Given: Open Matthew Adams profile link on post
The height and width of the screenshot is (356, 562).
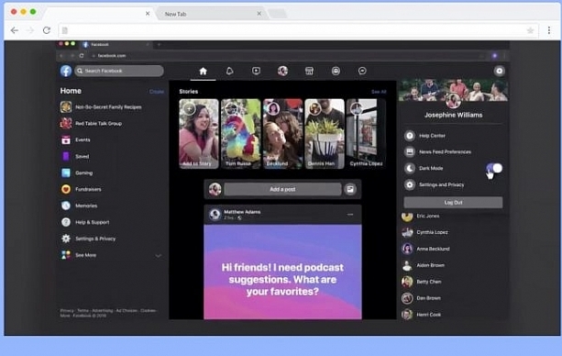Looking at the screenshot, I should click(242, 212).
